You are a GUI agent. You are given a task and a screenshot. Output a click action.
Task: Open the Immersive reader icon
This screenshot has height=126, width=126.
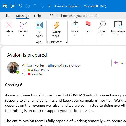(118, 25)
